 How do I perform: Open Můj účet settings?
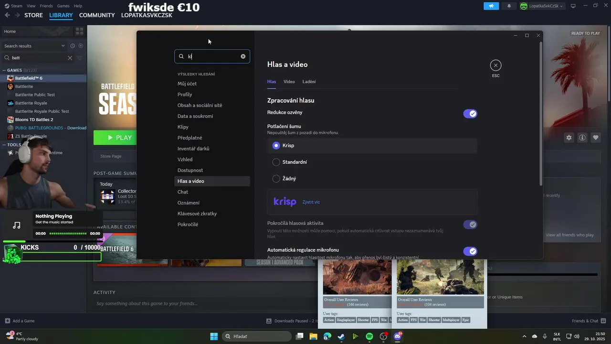coord(212,84)
